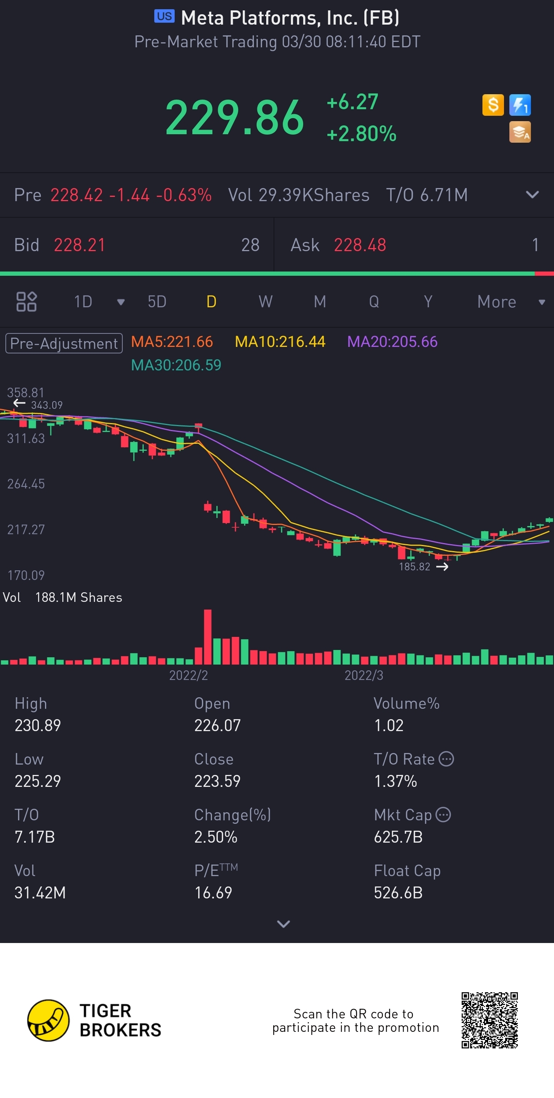Tap the High 230.89 value
Viewport: 554px width, 1098px height.
[x=38, y=725]
